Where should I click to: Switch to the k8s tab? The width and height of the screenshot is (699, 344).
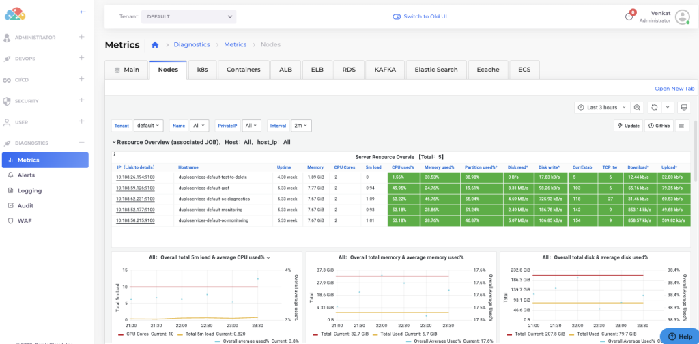[x=202, y=70]
